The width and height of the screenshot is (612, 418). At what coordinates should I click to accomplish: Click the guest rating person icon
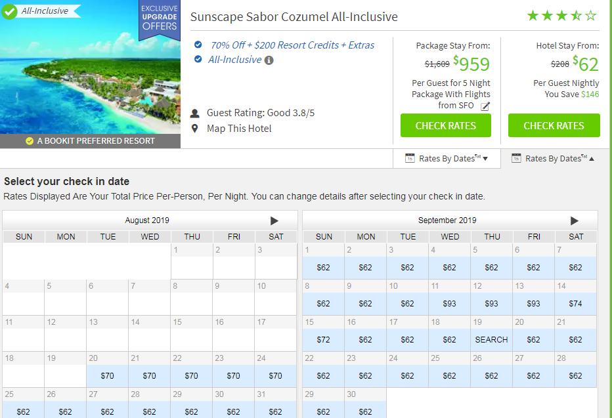click(195, 113)
